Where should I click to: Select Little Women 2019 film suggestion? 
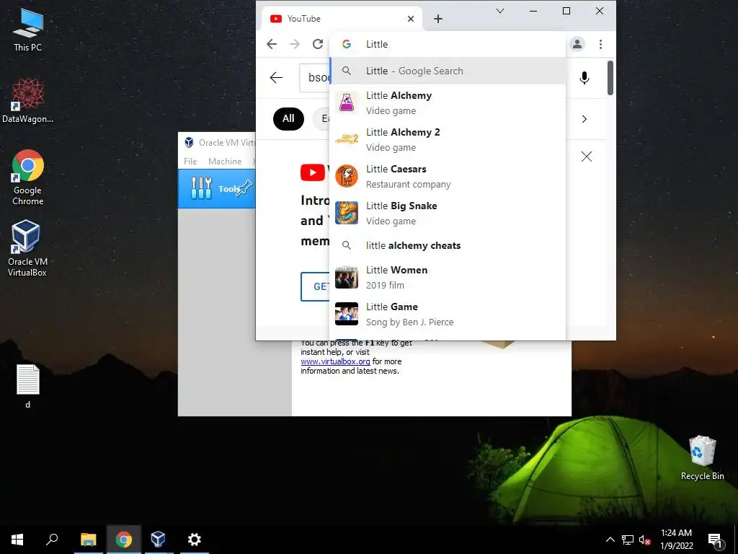(x=448, y=277)
